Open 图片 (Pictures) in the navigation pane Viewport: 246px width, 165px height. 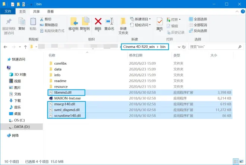15,88
